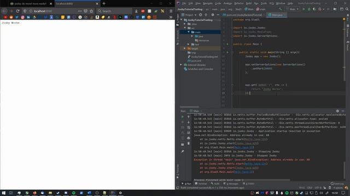Click the run gutter arrow beside class Main
350x196 pixels.
click(227, 44)
